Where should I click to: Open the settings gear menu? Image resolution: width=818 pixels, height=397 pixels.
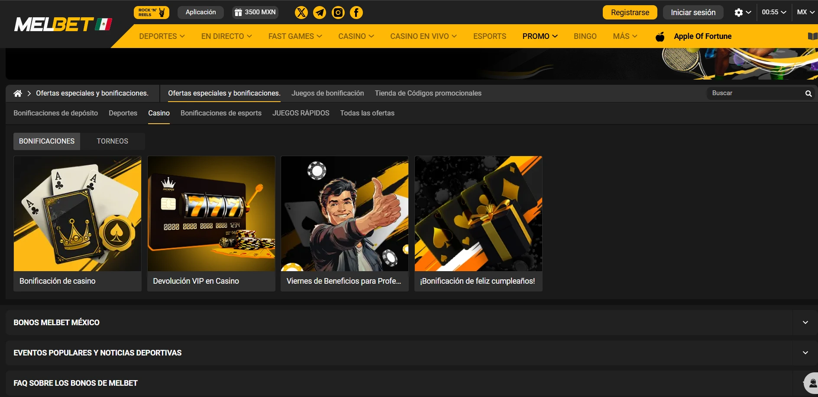tap(742, 13)
